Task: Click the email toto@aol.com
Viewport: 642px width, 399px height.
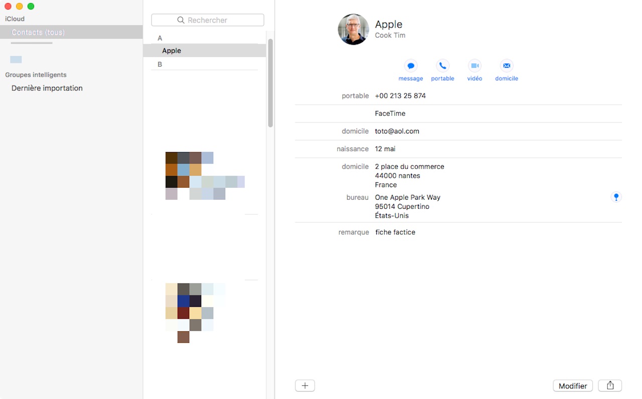Action: [x=397, y=131]
